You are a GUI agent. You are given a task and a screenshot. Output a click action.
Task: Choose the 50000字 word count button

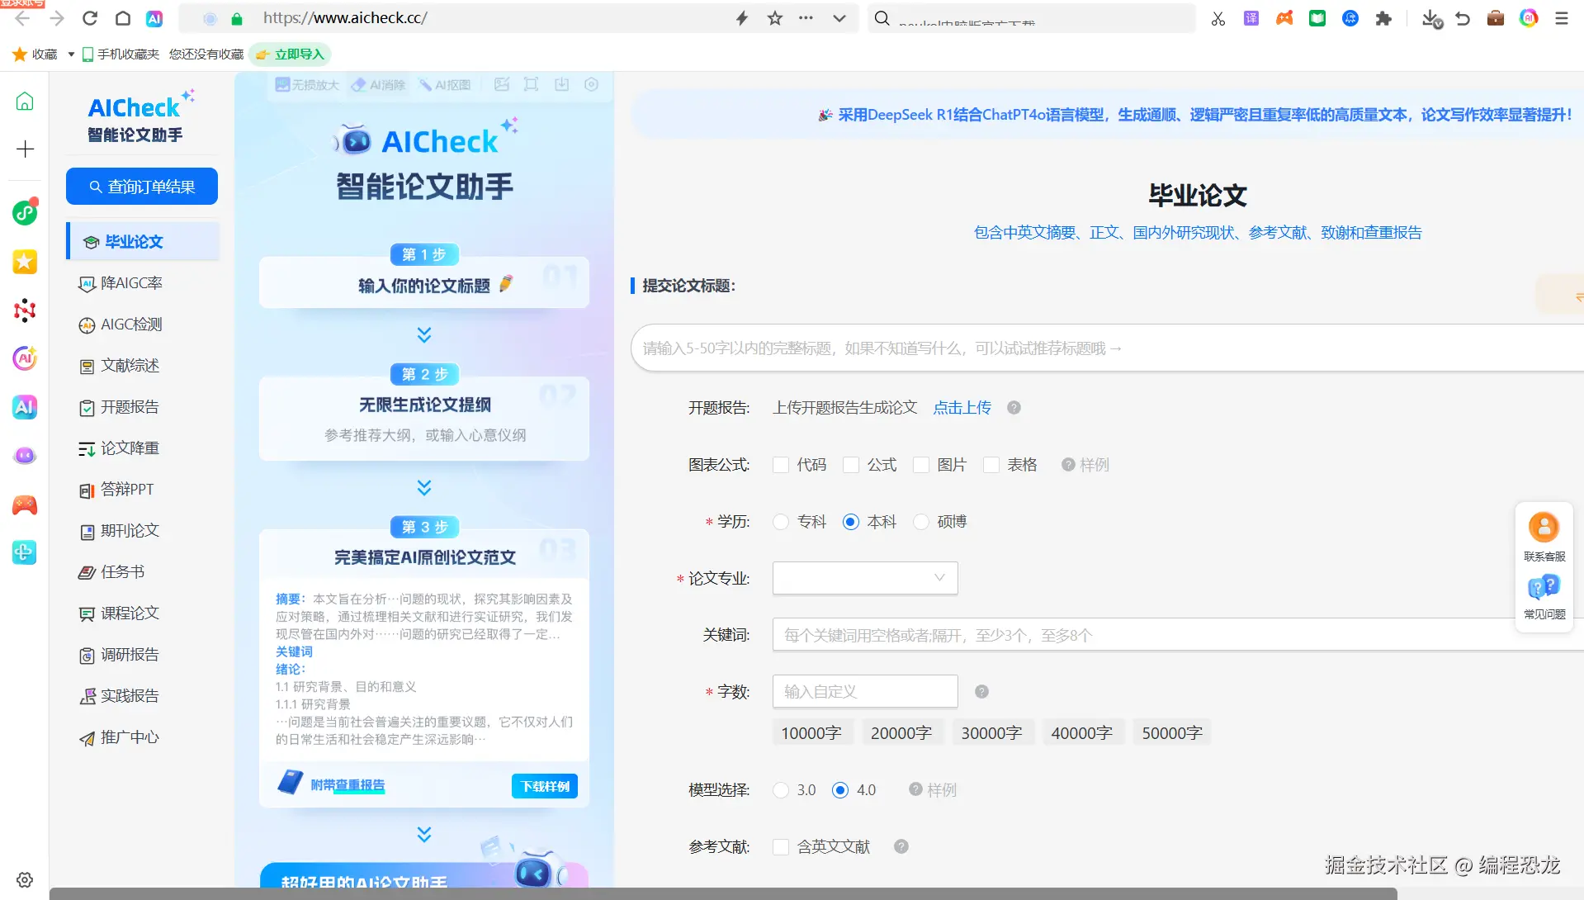click(1172, 733)
